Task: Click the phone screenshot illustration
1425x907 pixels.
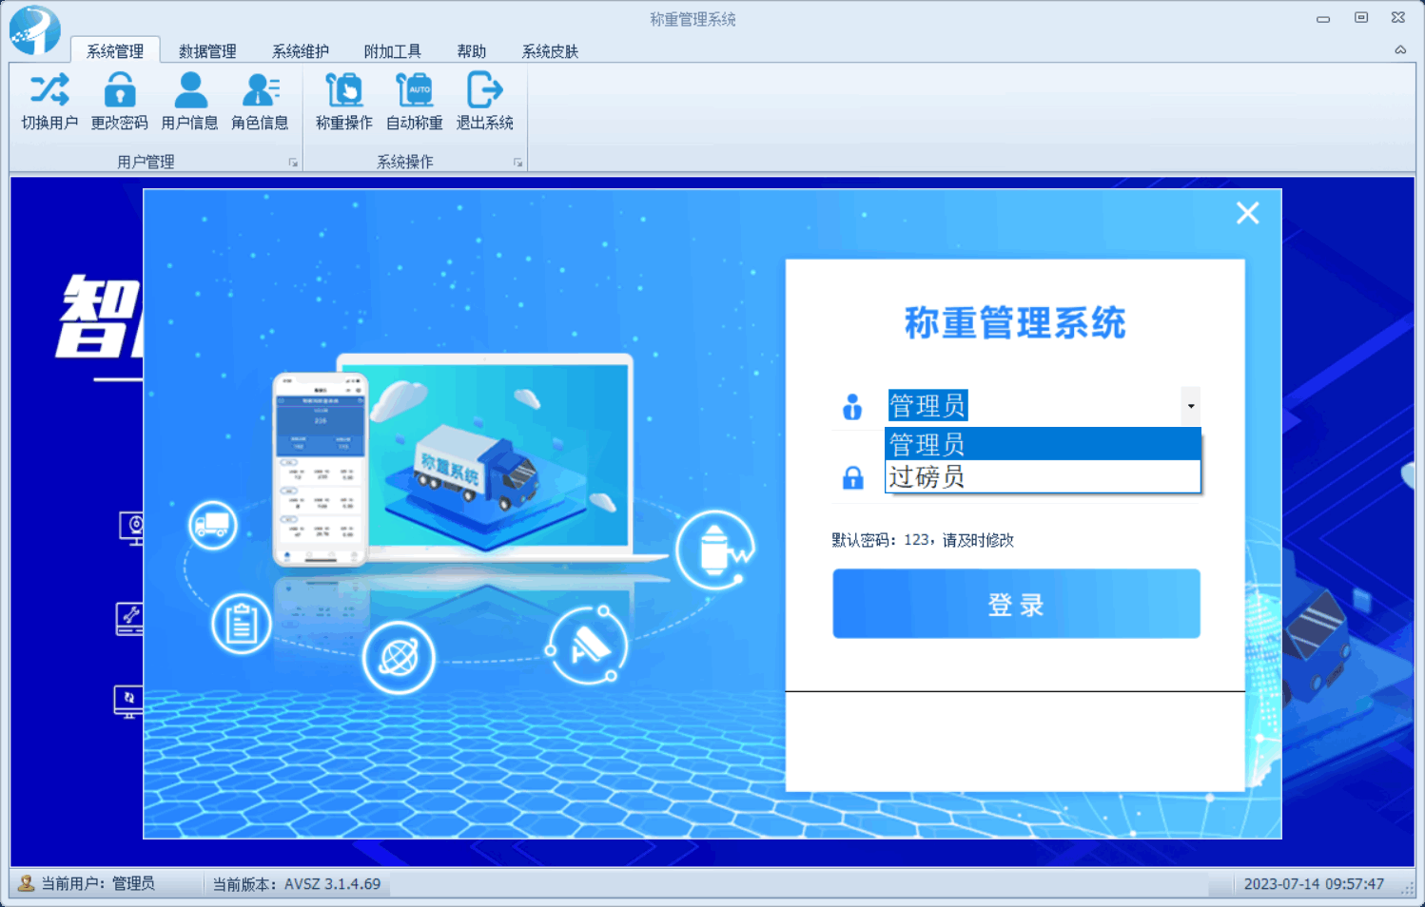Action: [x=320, y=469]
